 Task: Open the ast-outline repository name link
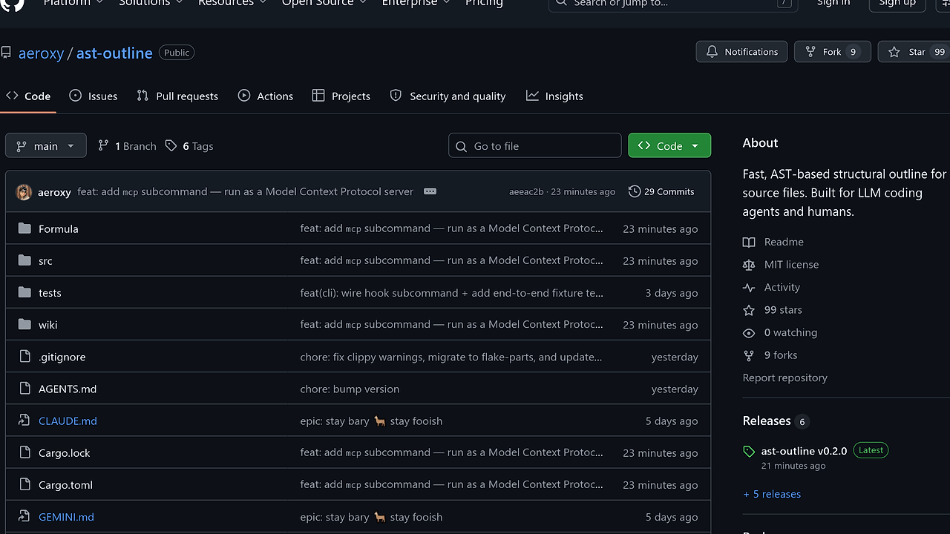pos(114,53)
